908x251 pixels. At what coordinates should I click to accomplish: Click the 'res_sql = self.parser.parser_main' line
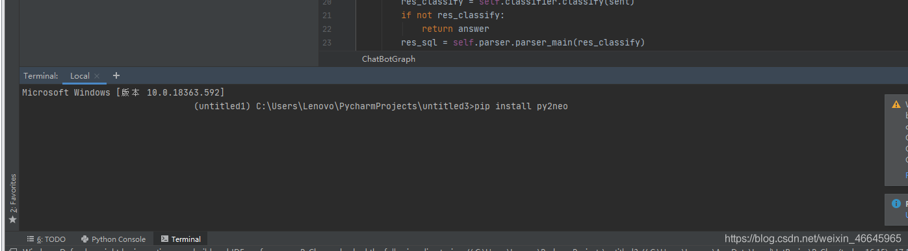(523, 43)
